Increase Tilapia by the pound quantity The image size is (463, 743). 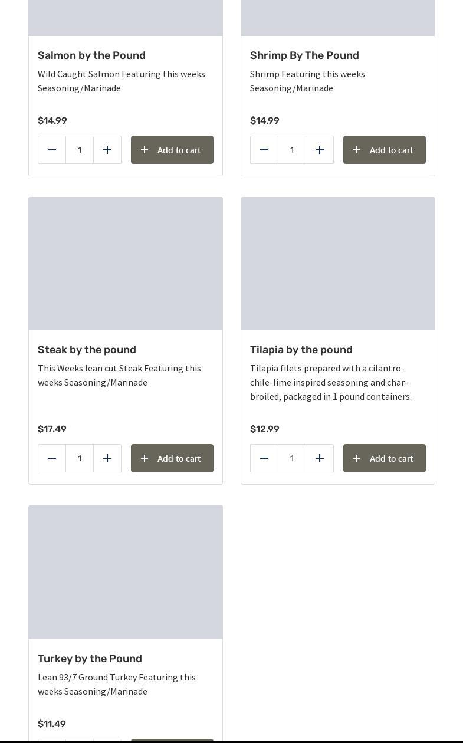(320, 458)
